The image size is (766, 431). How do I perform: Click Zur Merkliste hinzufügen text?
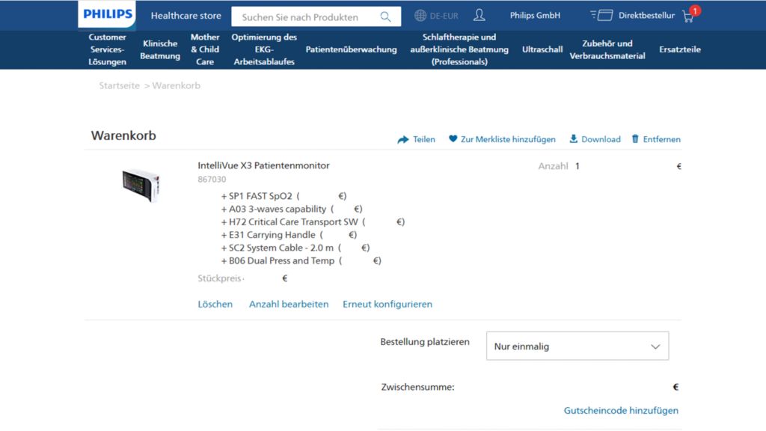point(508,139)
